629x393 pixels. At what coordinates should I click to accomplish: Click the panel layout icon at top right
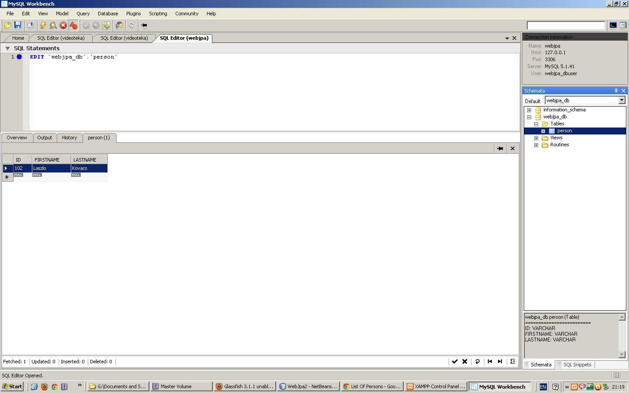click(623, 25)
